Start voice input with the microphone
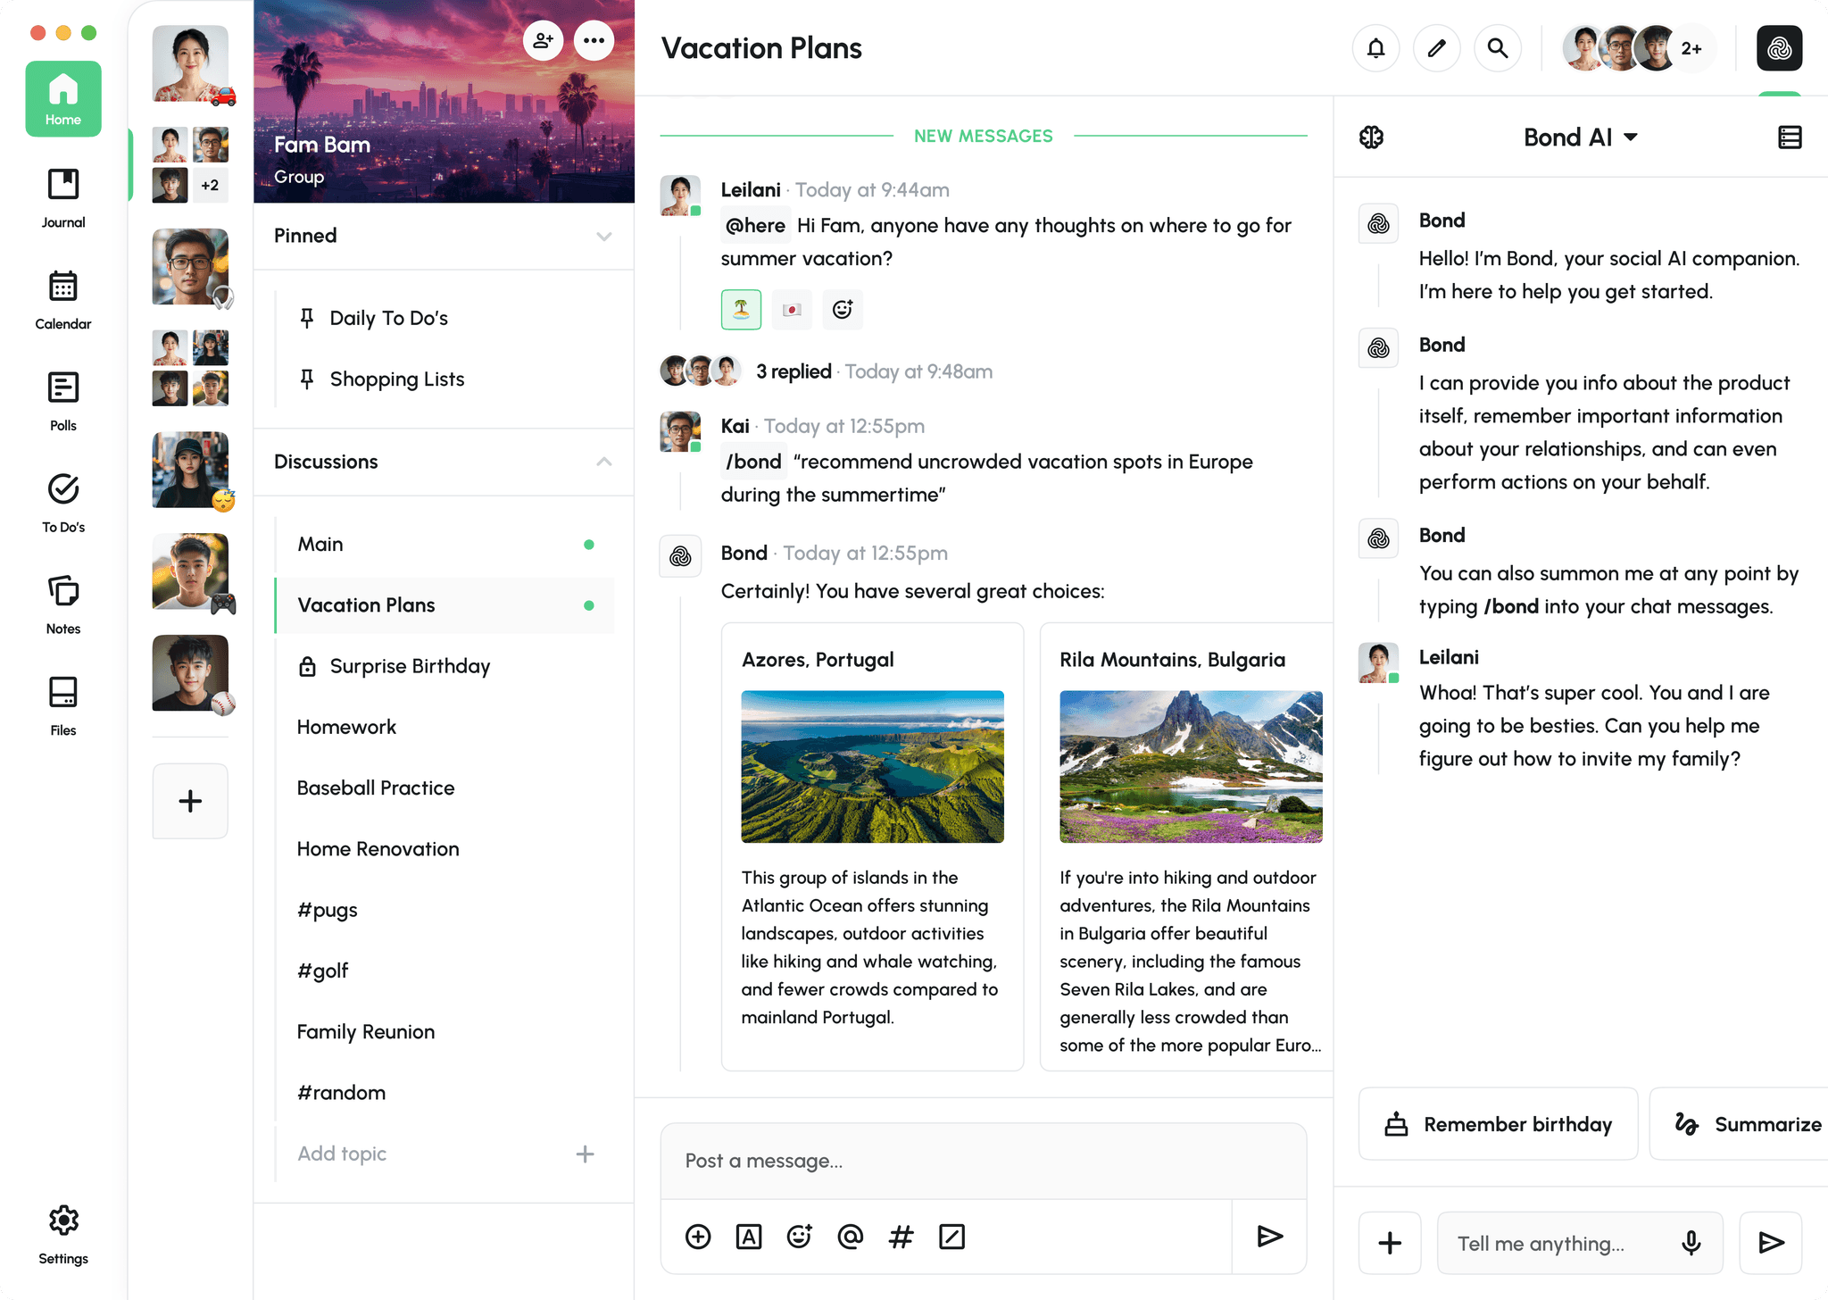Image resolution: width=1828 pixels, height=1300 pixels. click(x=1691, y=1243)
